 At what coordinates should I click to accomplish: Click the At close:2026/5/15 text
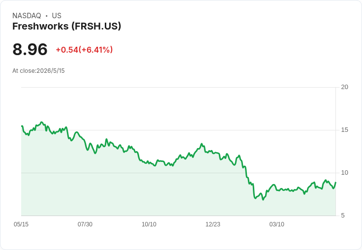click(x=38, y=71)
